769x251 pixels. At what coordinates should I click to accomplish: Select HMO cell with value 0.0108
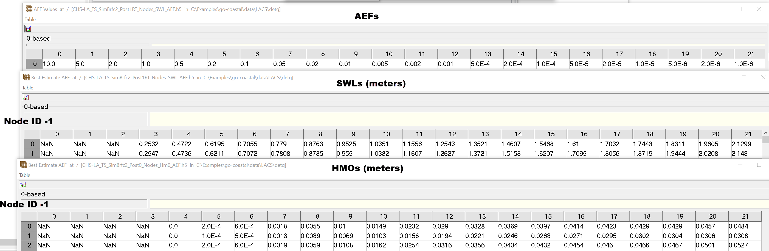click(350, 245)
